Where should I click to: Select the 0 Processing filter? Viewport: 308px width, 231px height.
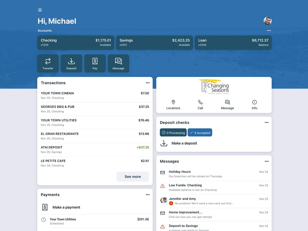pos(173,132)
